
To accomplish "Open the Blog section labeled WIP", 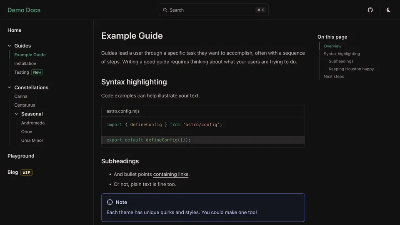I will click(13, 172).
